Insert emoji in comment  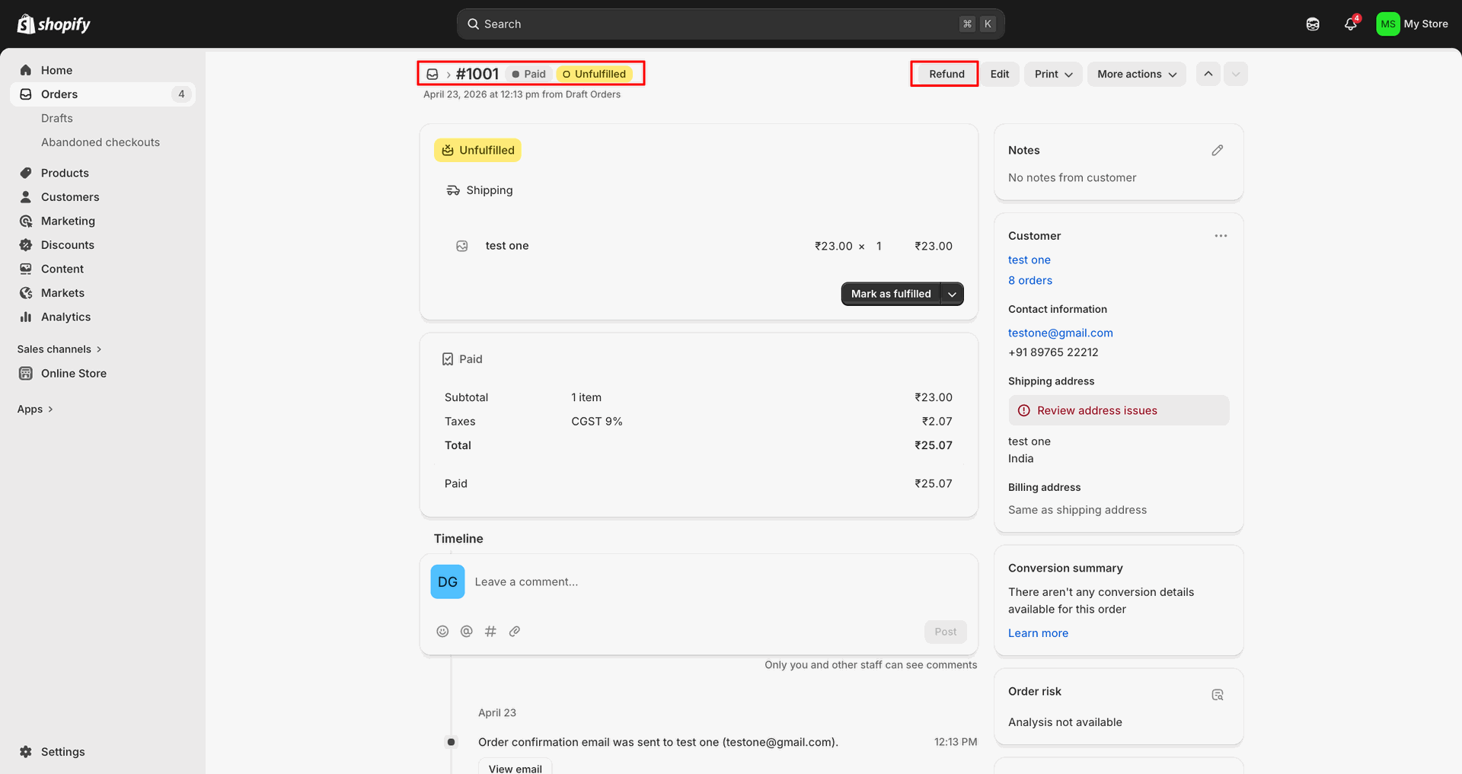tap(442, 631)
